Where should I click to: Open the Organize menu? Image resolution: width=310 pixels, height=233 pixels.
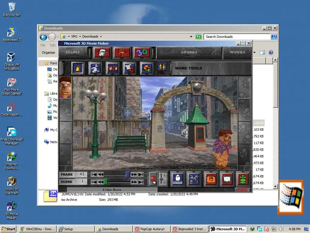(48, 52)
